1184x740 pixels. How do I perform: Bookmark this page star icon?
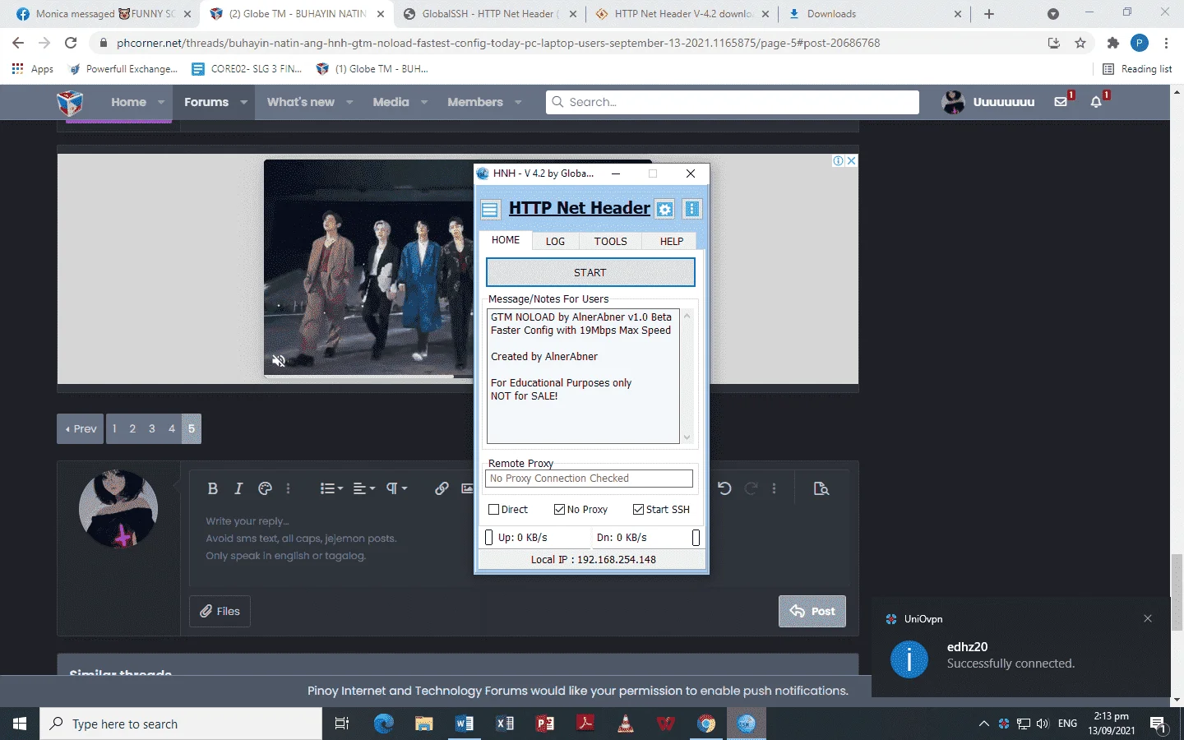tap(1080, 43)
